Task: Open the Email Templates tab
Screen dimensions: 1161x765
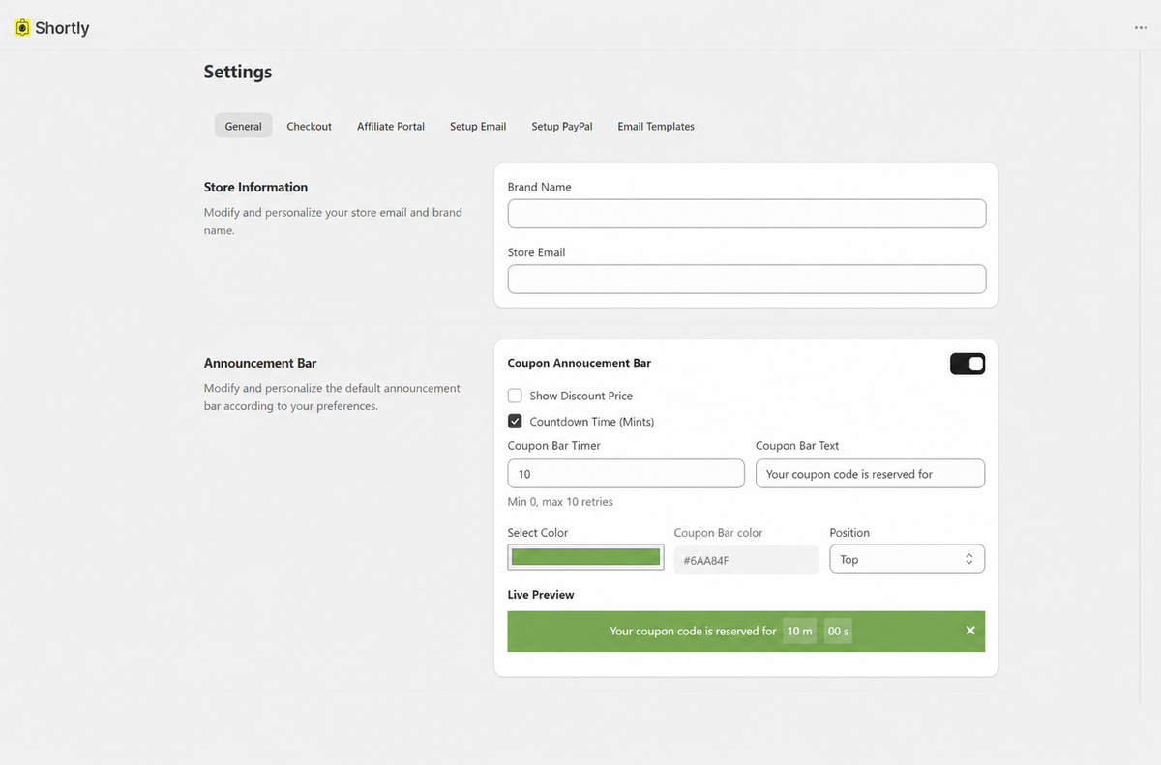Action: click(x=656, y=126)
